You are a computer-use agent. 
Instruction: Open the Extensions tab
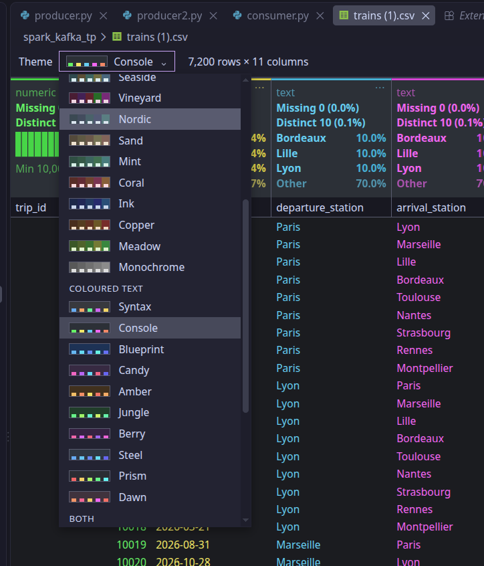pos(465,16)
